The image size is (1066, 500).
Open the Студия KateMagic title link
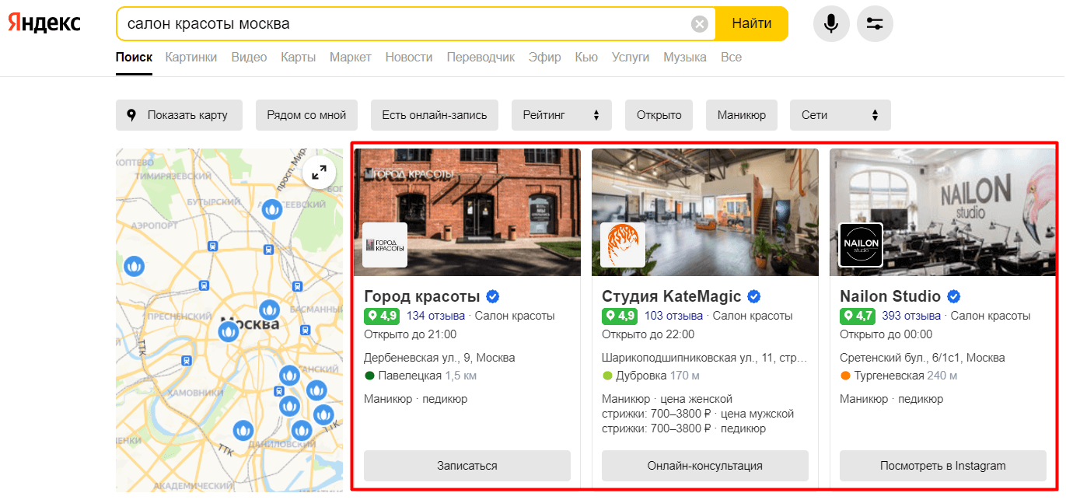[672, 296]
